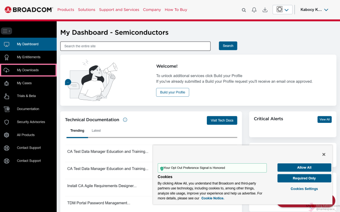Click the My Entitlements ribbon icon
Viewport: 340px width, 212px height.
tap(6, 57)
